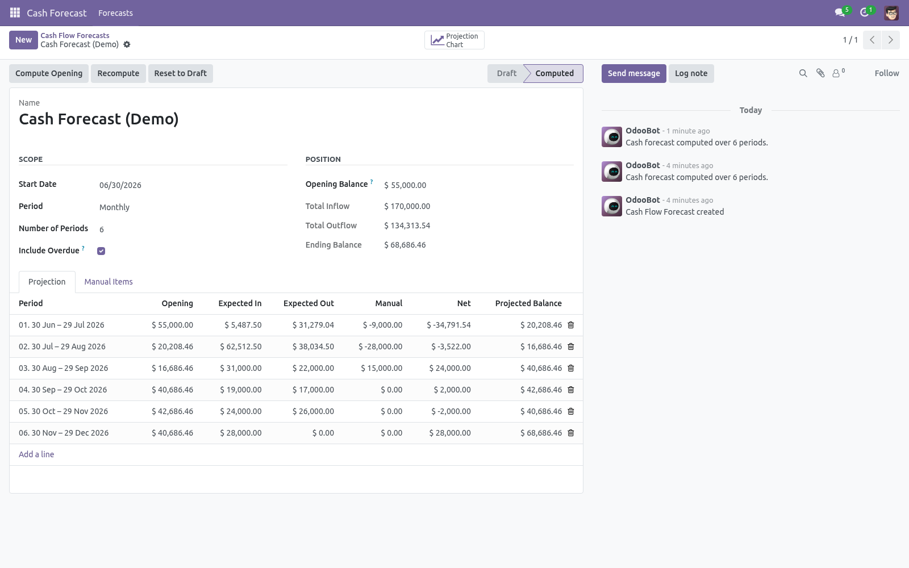Delete the 30 Oct – 29 Nov 2026 line

571,411
